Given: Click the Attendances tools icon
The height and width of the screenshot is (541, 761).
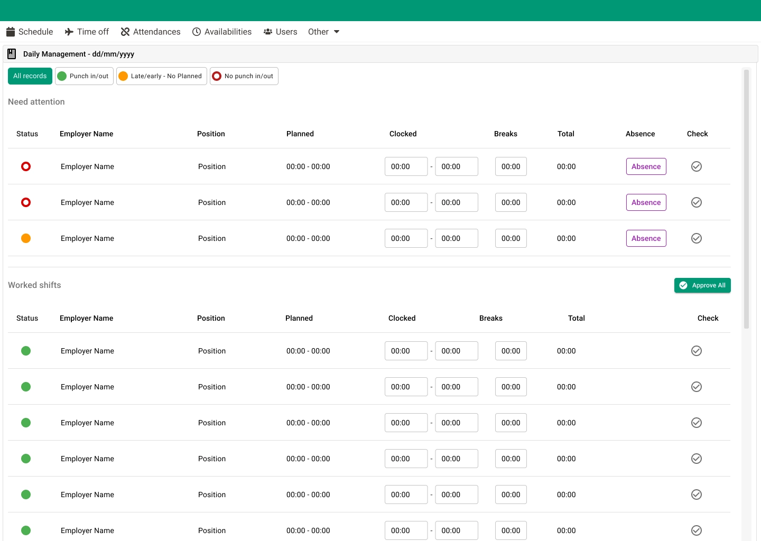Looking at the screenshot, I should (x=125, y=32).
